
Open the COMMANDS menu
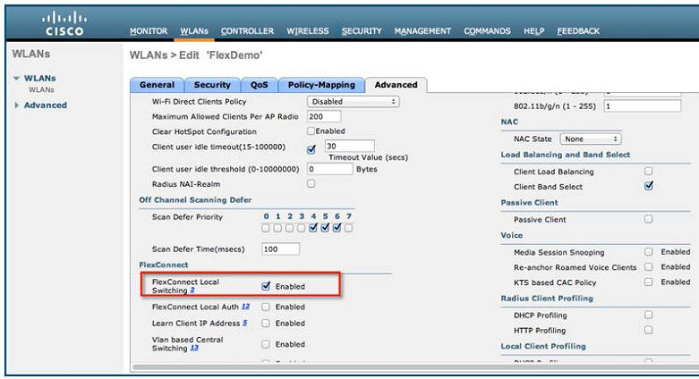tap(487, 31)
